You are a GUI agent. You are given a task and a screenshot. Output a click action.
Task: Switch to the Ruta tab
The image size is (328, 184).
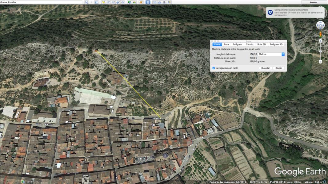point(226,44)
